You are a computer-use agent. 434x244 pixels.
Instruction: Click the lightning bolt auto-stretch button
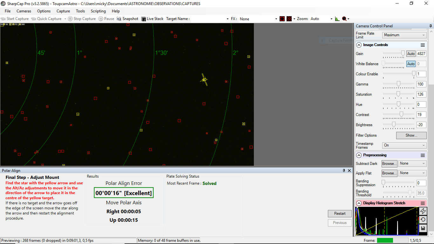[x=423, y=211]
